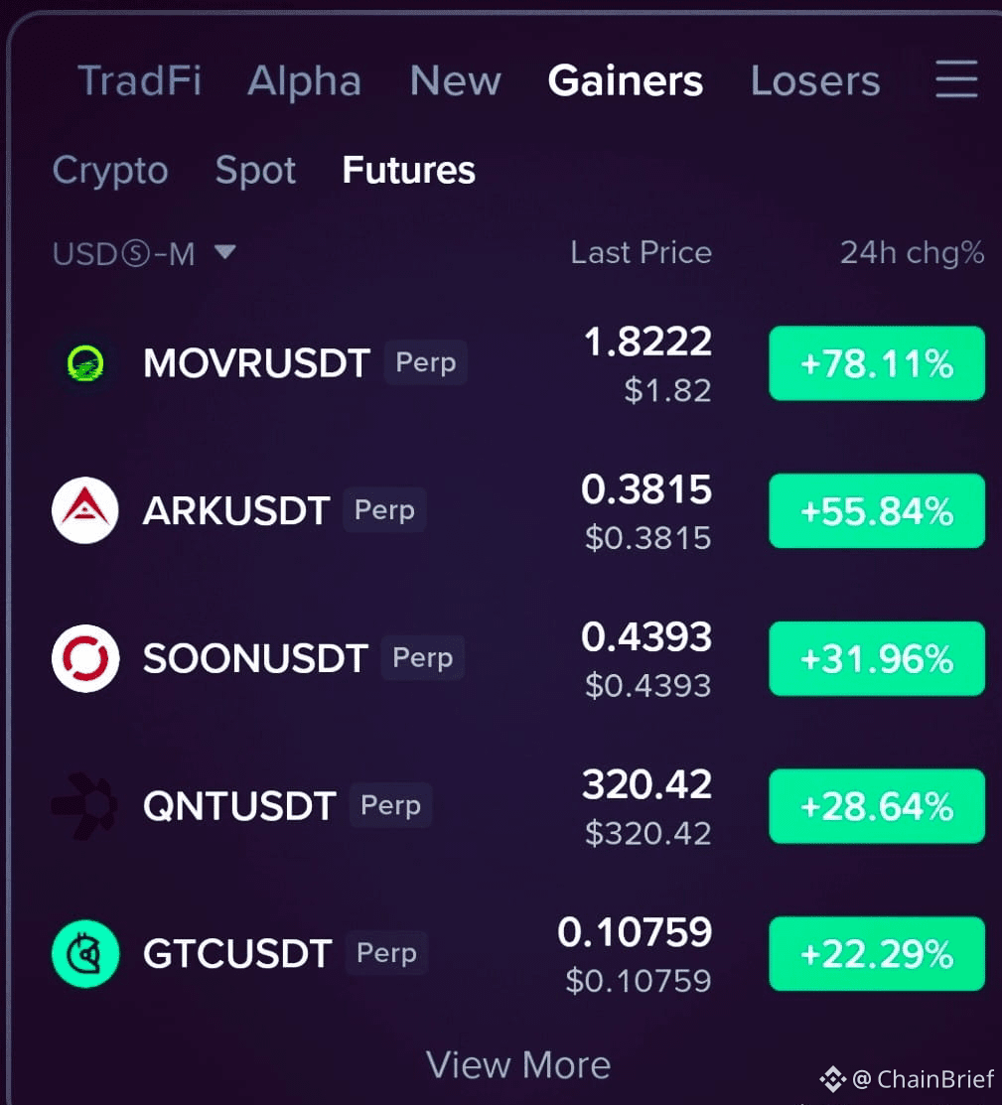Sort by the Last Price column header
Screen dimensions: 1002x1105
641,252
